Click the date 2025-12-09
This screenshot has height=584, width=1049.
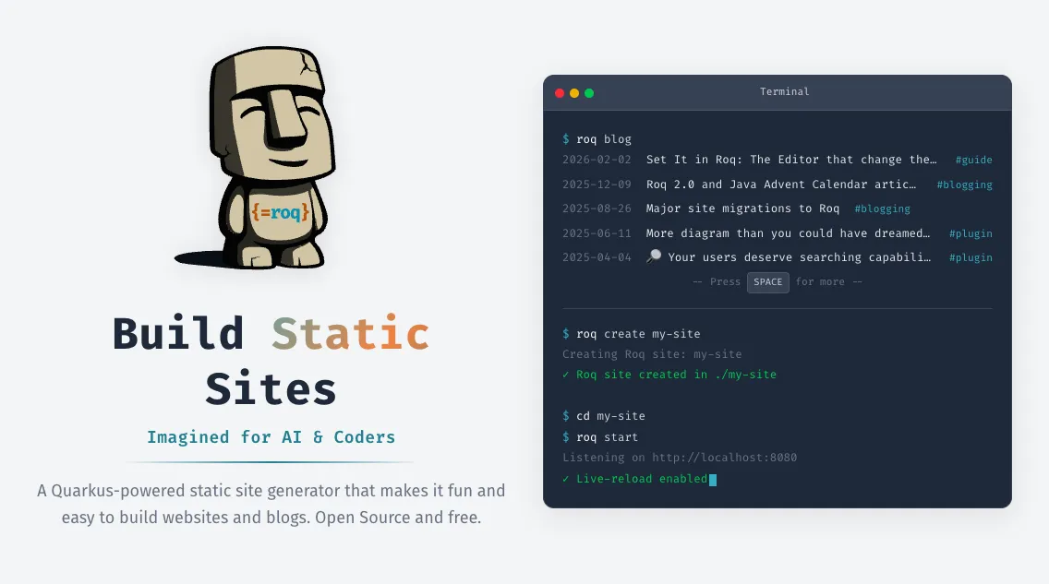click(x=597, y=185)
